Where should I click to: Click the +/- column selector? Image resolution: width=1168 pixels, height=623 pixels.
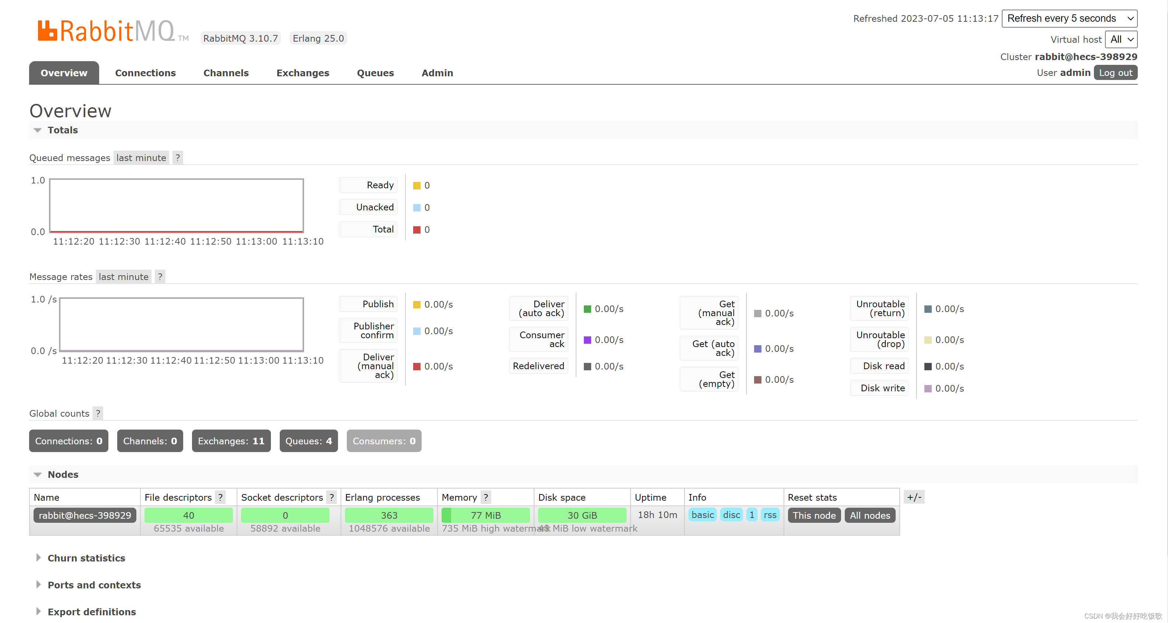tap(914, 497)
